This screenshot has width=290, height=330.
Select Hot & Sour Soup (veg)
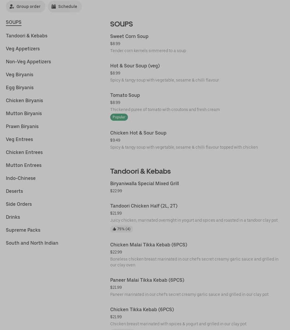(135, 66)
